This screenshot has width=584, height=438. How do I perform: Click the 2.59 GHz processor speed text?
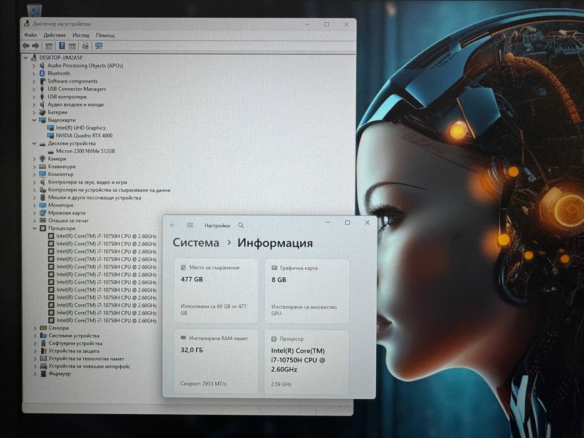click(x=281, y=384)
